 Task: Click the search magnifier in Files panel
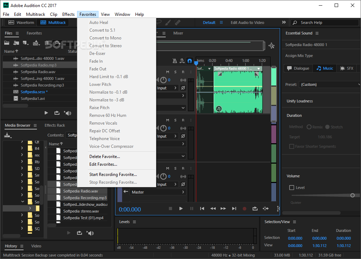57,43
